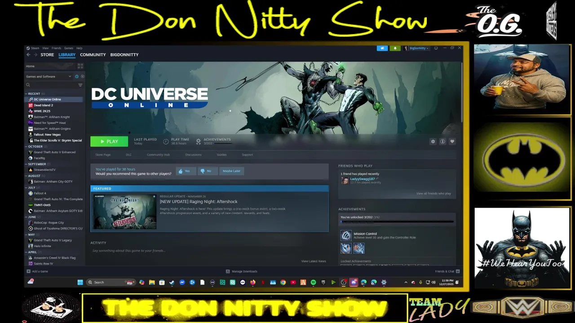The image size is (575, 323).
Task: Go to the Community tab
Action: (93, 55)
